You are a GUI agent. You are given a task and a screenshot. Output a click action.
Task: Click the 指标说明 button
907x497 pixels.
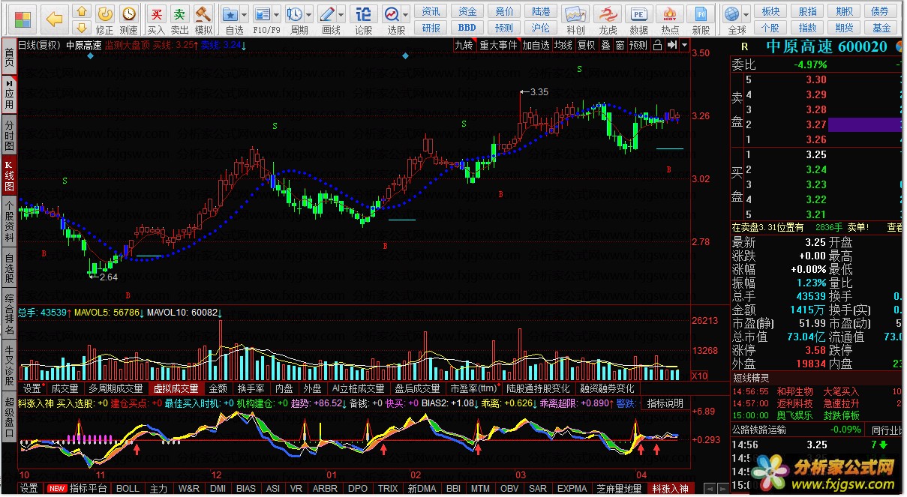(665, 403)
